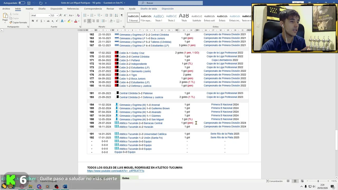Click the text effects A icon
The width and height of the screenshot is (338, 190).
click(62, 21)
